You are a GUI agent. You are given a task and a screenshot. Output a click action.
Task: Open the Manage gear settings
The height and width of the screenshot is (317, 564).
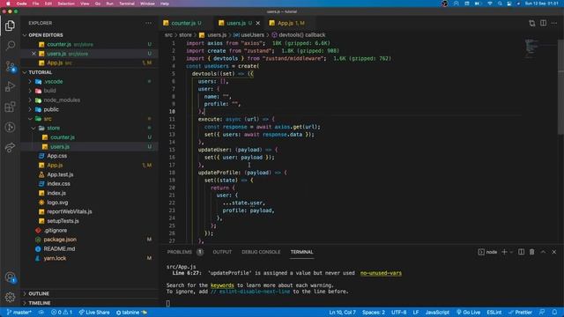(x=10, y=297)
